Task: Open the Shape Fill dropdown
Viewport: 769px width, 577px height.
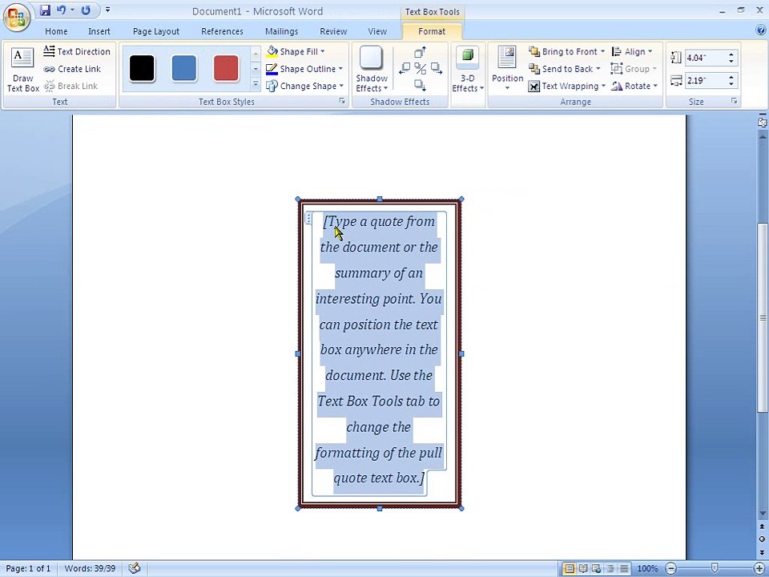Action: (x=296, y=51)
